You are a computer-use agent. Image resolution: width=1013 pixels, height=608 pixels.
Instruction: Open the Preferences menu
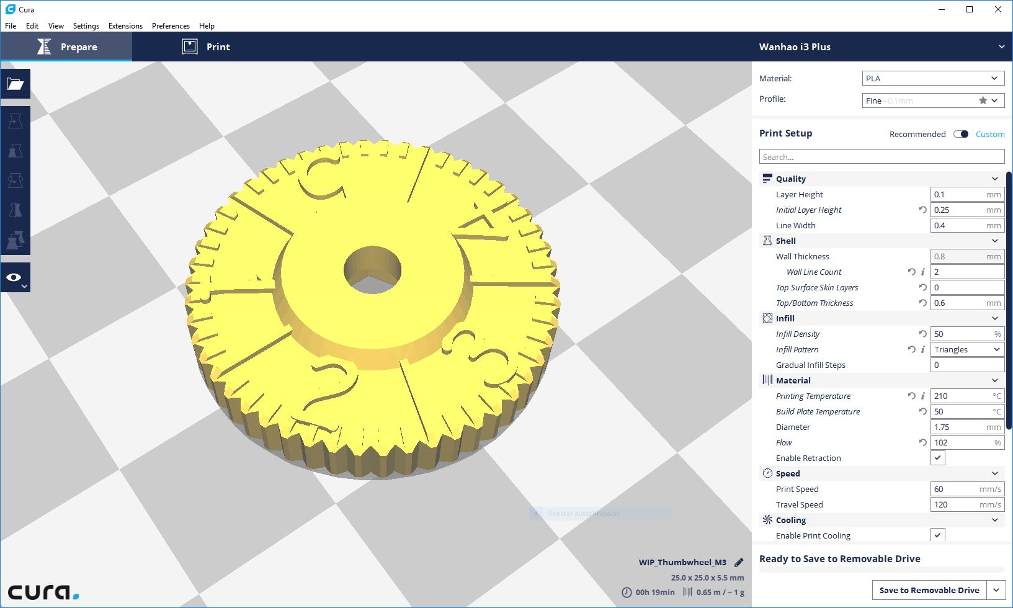(171, 26)
